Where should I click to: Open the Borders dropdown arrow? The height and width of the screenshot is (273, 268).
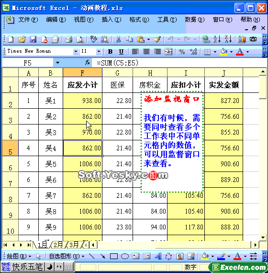click(x=215, y=52)
